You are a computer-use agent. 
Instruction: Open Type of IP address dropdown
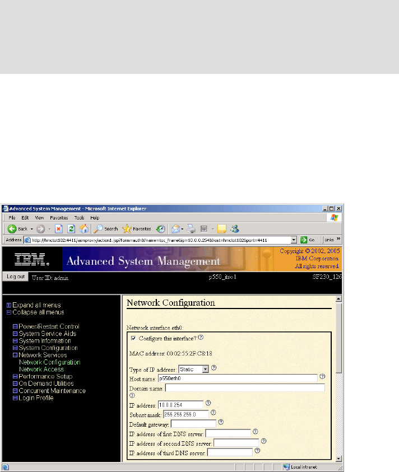(206, 370)
